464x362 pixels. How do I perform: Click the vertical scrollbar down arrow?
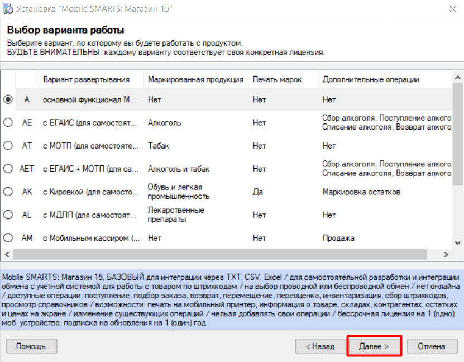[458, 242]
